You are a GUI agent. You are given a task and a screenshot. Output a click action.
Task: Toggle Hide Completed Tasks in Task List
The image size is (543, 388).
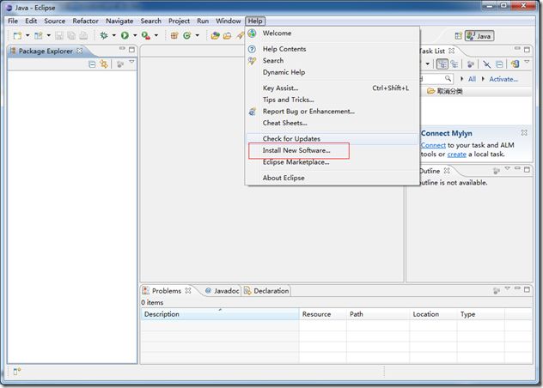[x=486, y=64]
